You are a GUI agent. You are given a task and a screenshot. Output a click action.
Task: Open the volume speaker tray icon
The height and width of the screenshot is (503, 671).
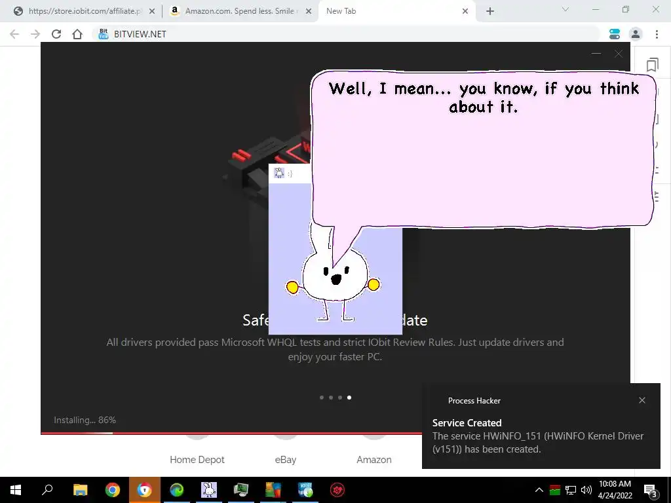click(586, 490)
